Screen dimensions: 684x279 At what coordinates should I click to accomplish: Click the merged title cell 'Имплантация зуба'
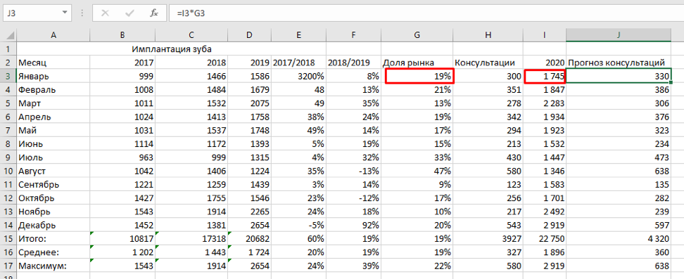pos(172,48)
